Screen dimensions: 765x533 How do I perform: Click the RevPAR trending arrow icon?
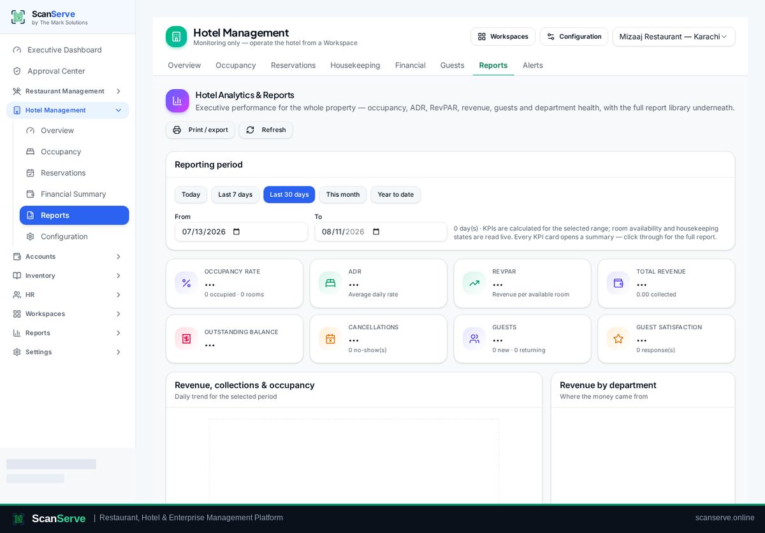pos(474,283)
